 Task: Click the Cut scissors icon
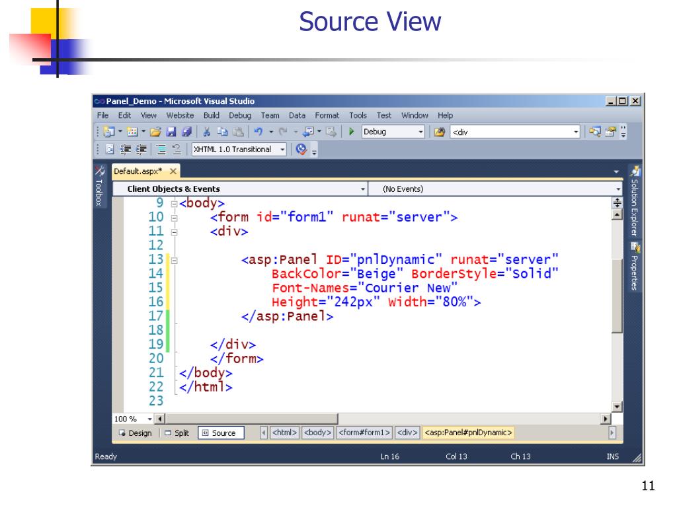point(207,132)
